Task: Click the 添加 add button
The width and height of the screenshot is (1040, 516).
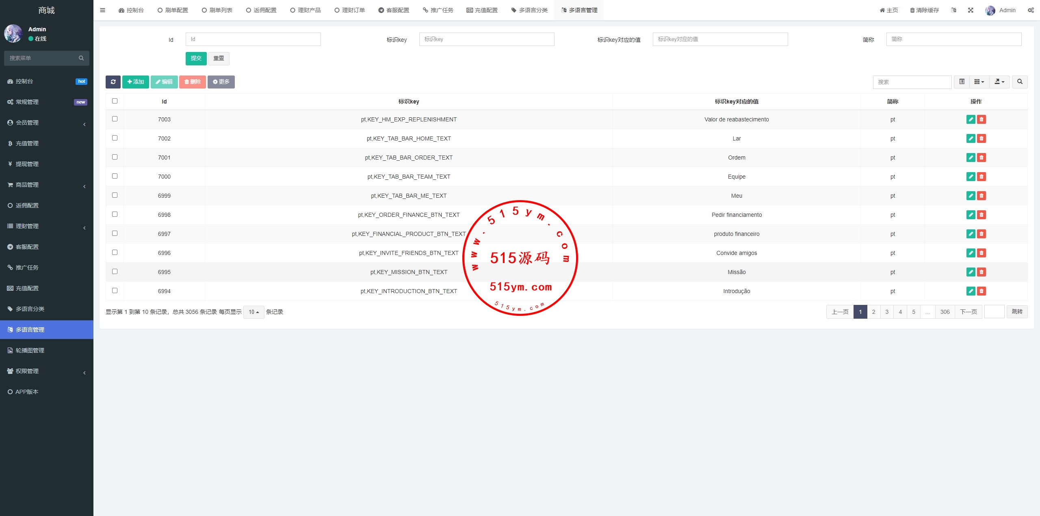Action: click(136, 82)
